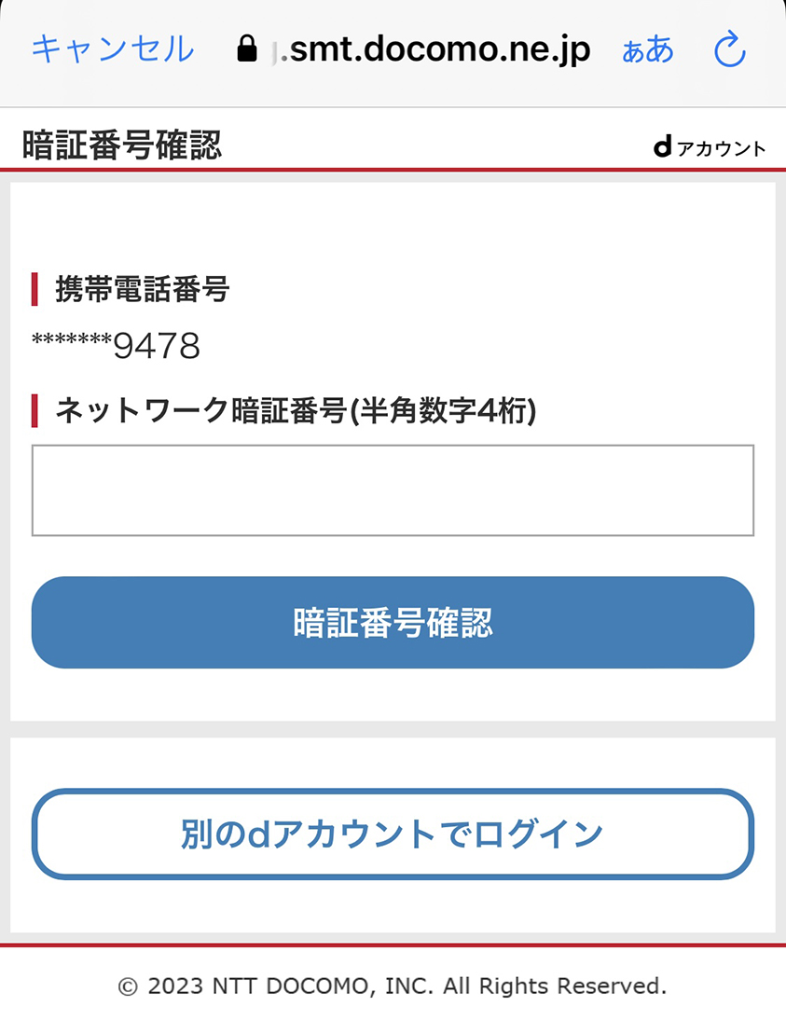Viewport: 786px width, 1034px height.
Task: Select the smt.docomo.ne.jp address text
Action: 434,49
